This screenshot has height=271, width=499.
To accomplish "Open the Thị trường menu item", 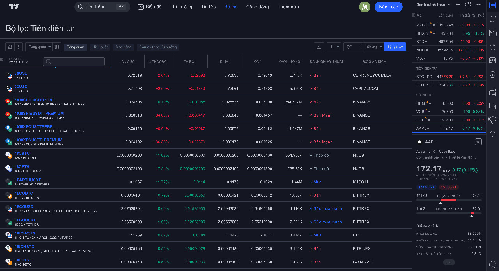I will pyautogui.click(x=181, y=7).
